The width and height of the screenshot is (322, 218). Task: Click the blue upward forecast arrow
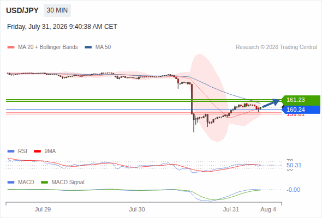click(x=271, y=103)
